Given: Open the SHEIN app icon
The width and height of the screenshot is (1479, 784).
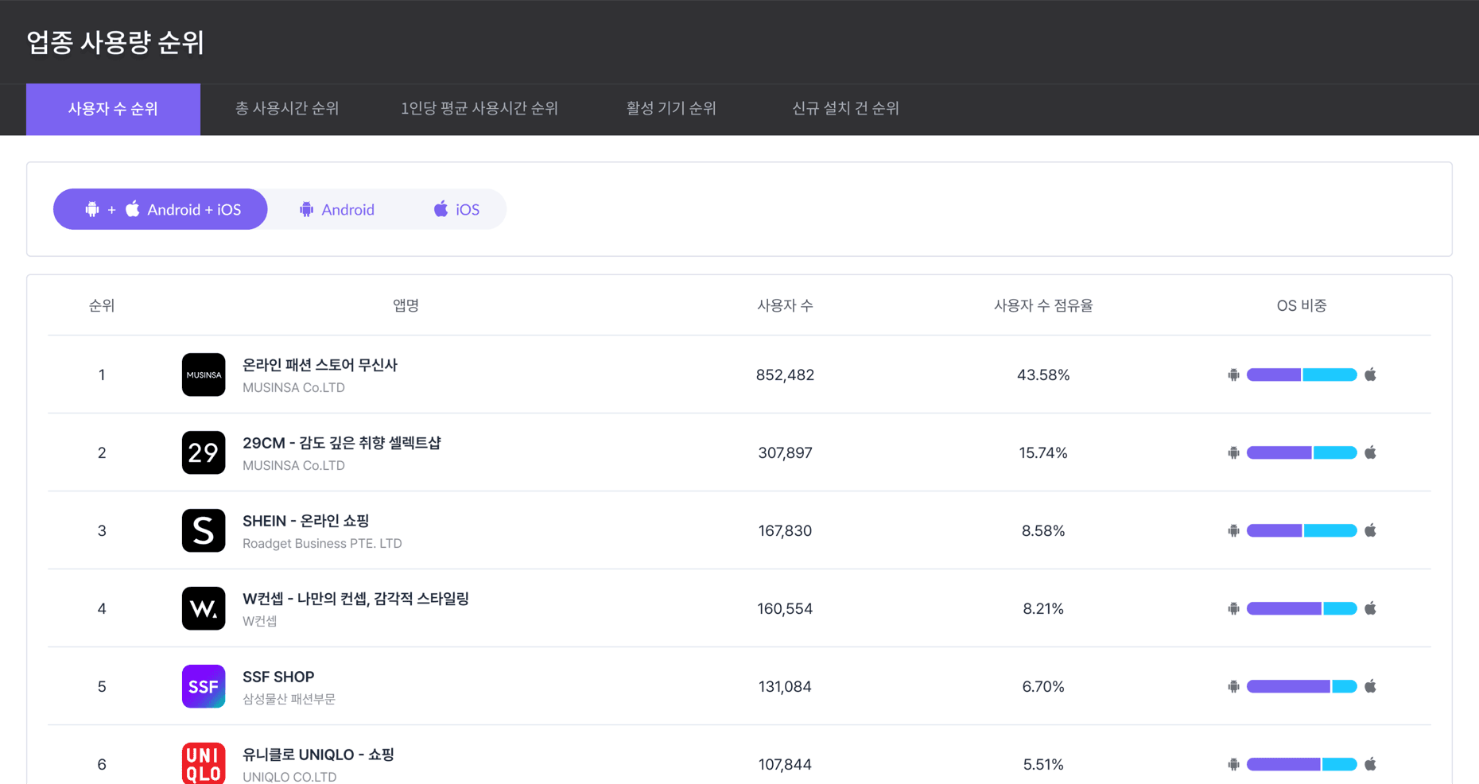Looking at the screenshot, I should [204, 530].
